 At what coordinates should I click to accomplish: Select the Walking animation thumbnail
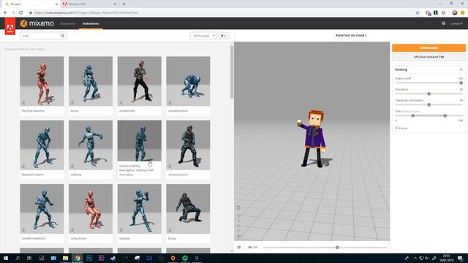91,145
